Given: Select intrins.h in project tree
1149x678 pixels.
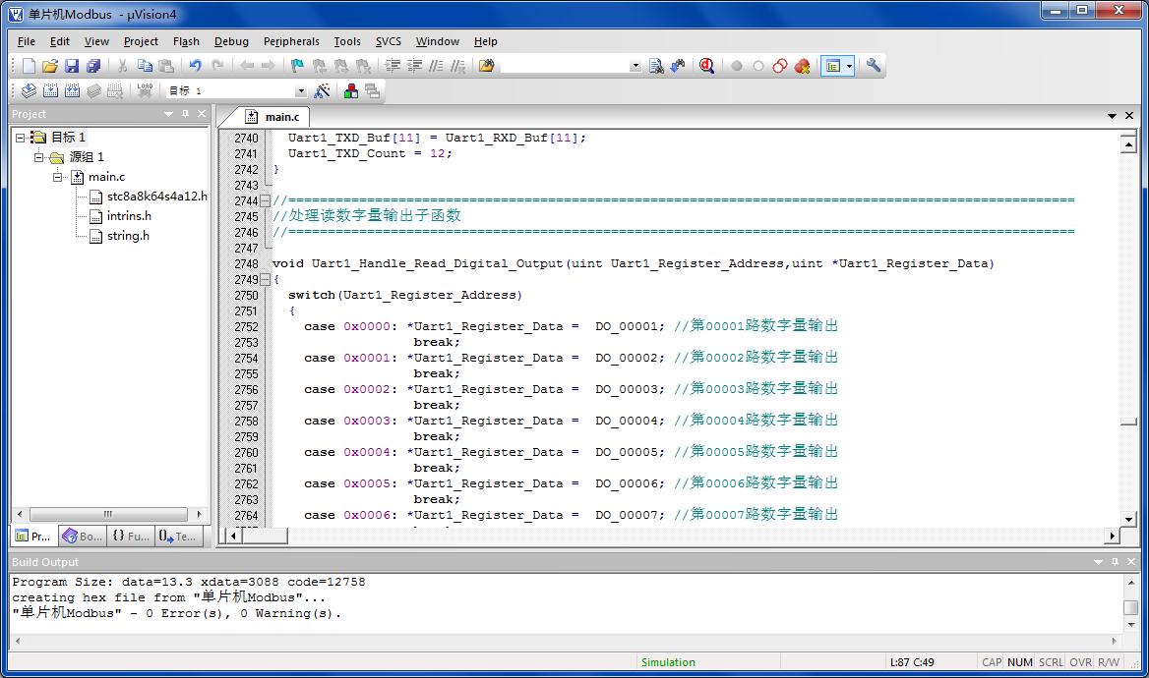Looking at the screenshot, I should (120, 216).
